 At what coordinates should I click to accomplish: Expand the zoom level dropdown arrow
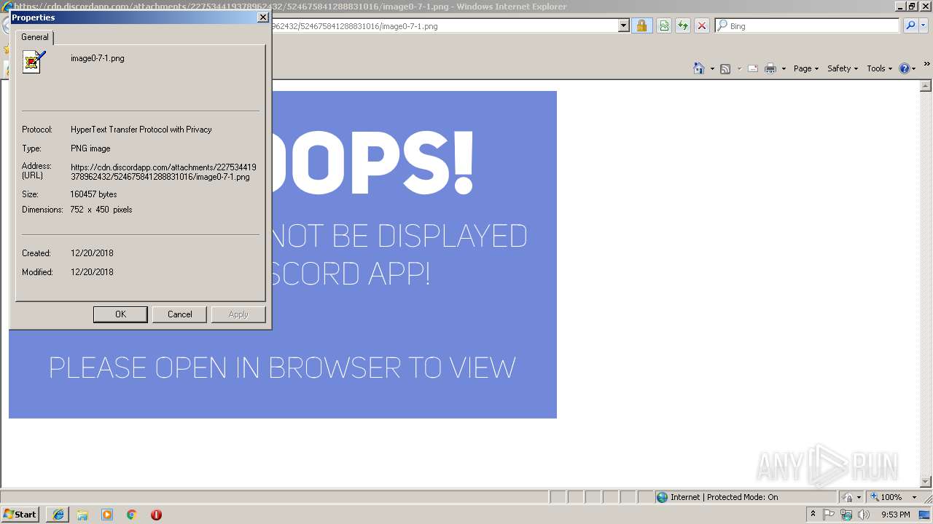914,497
